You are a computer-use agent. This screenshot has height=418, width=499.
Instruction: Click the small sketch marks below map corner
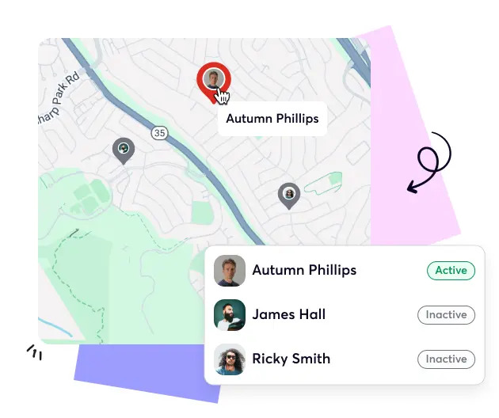click(x=35, y=352)
